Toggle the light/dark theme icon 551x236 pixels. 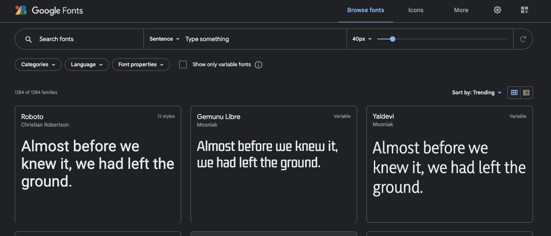(497, 10)
